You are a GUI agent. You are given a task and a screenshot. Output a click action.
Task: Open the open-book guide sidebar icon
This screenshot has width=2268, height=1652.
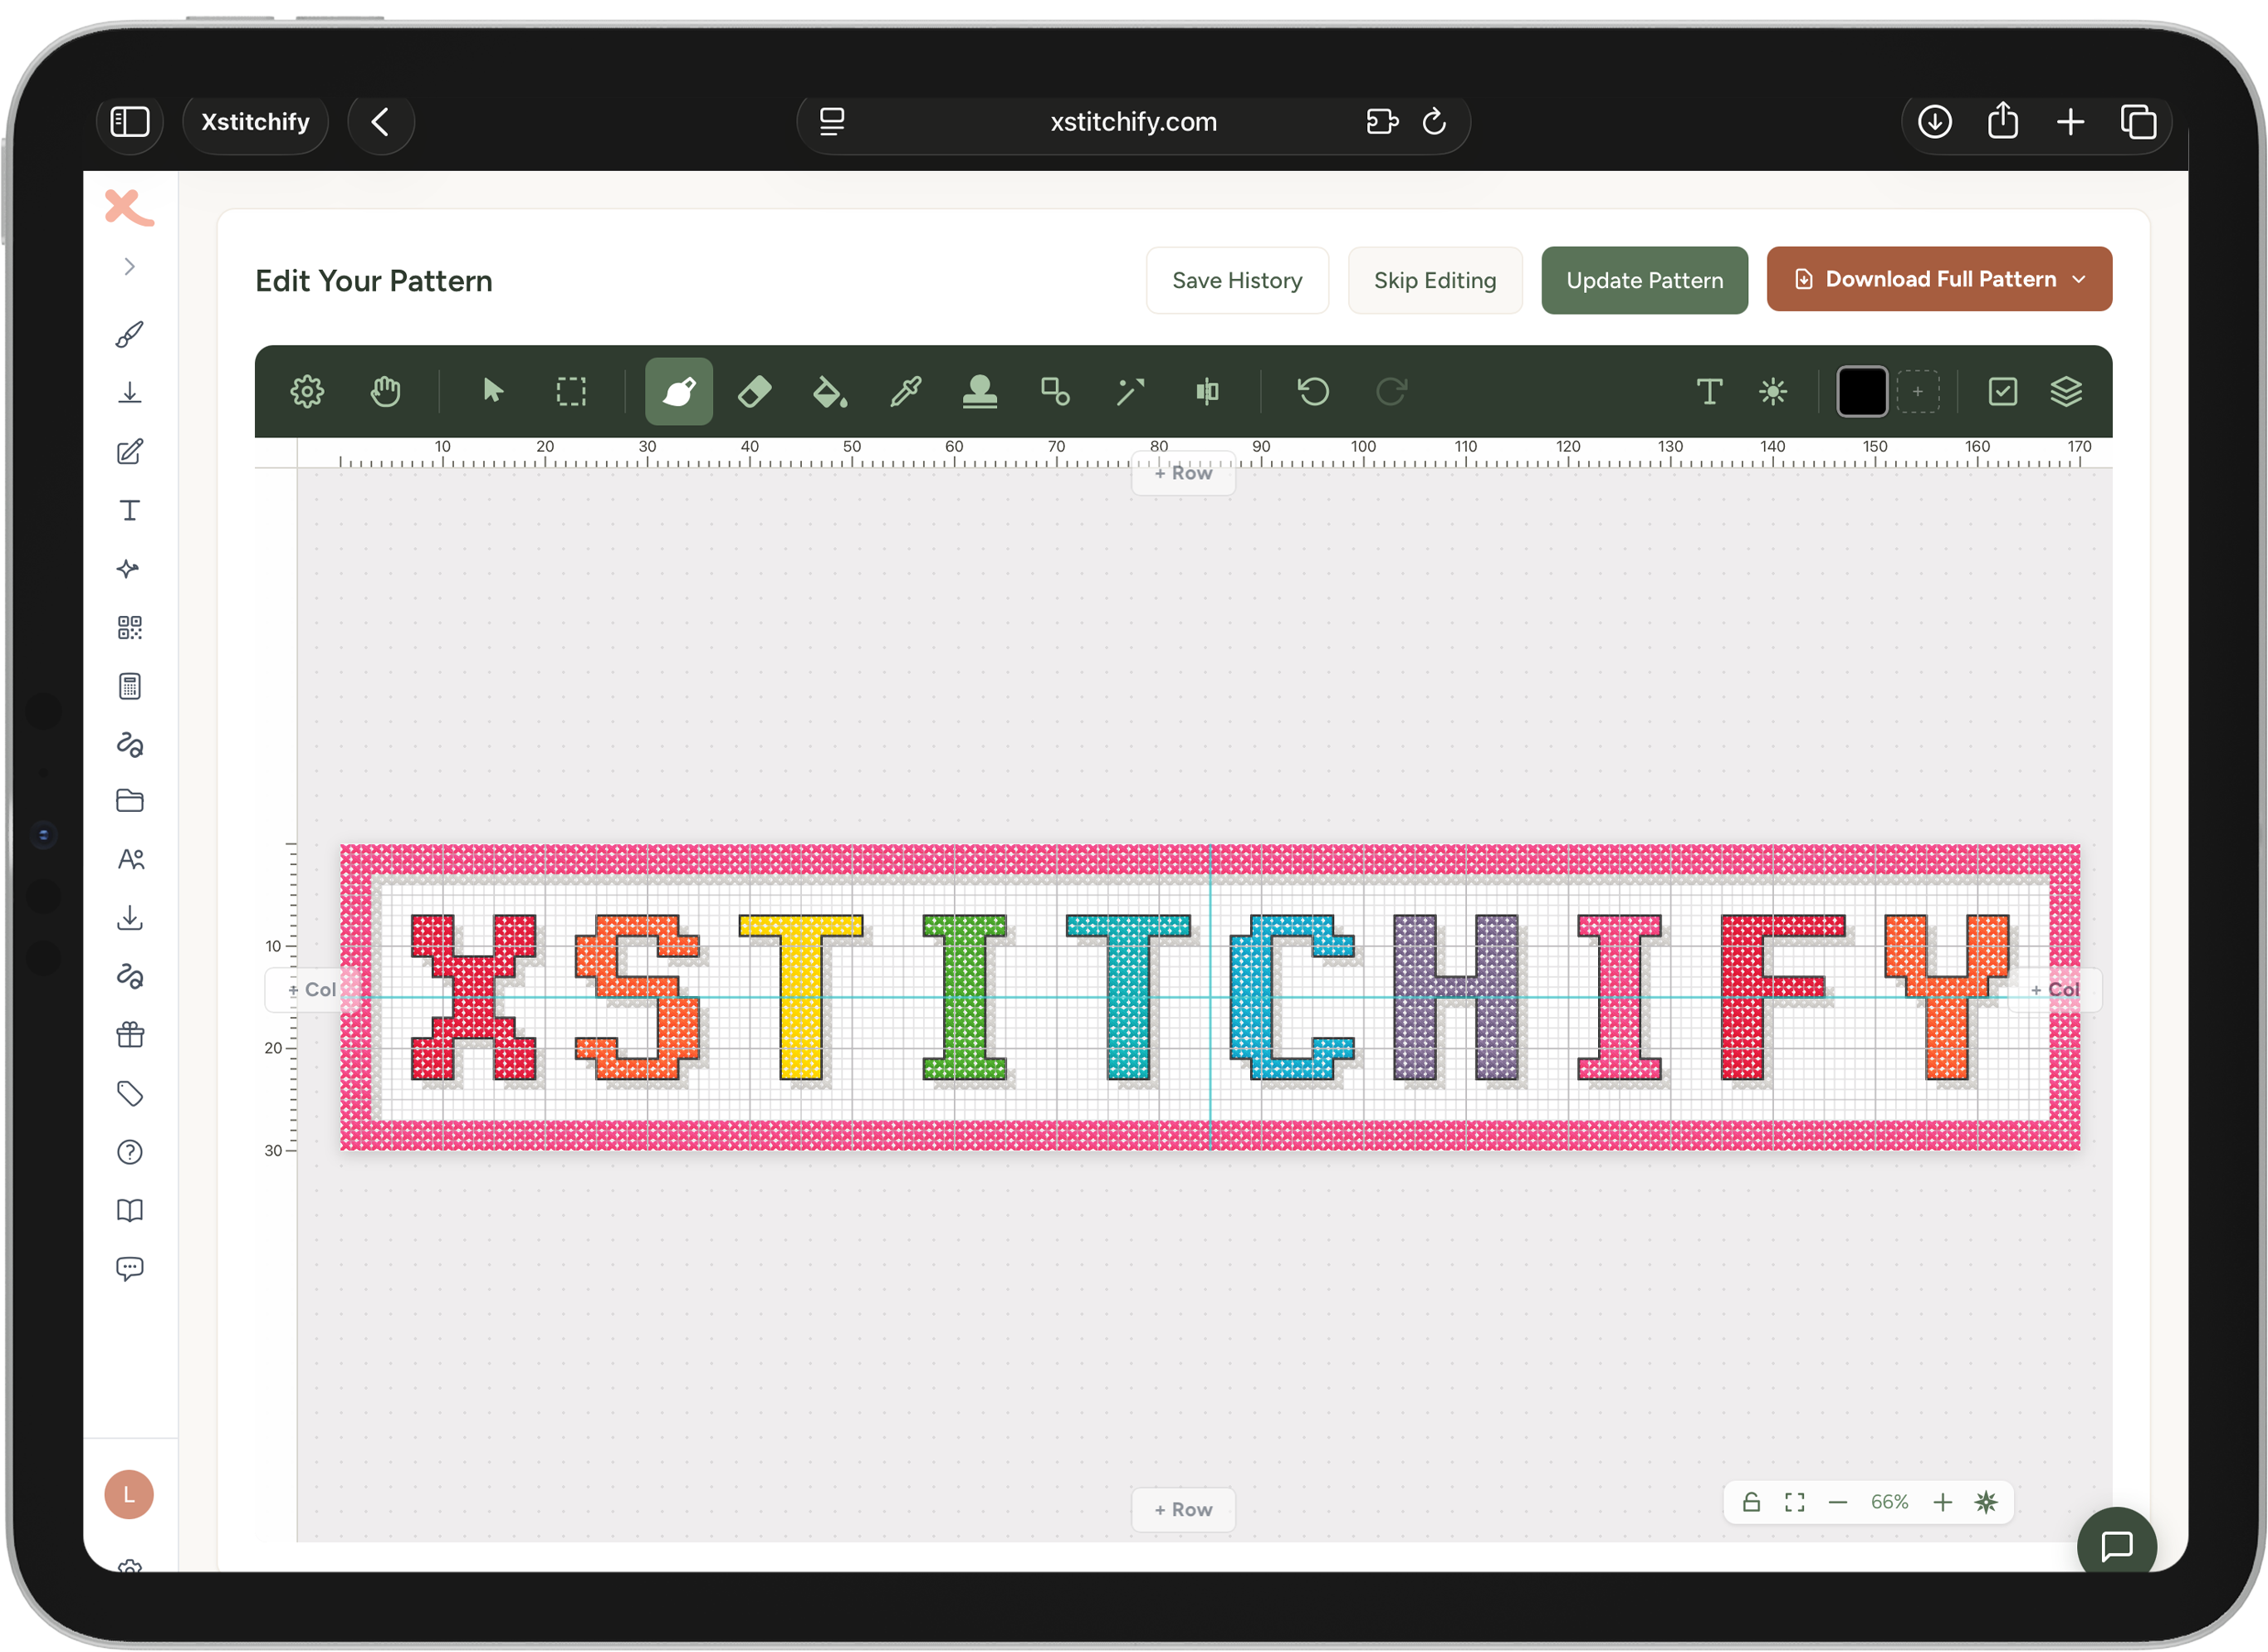[130, 1211]
